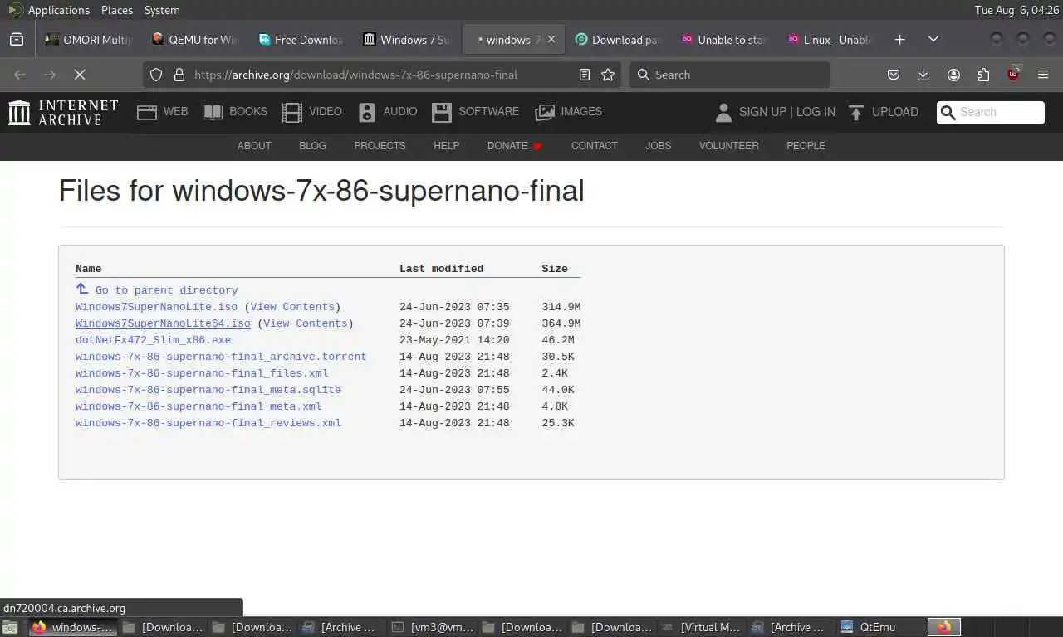Switch to the Free Download tab
Image resolution: width=1063 pixels, height=637 pixels.
click(302, 39)
